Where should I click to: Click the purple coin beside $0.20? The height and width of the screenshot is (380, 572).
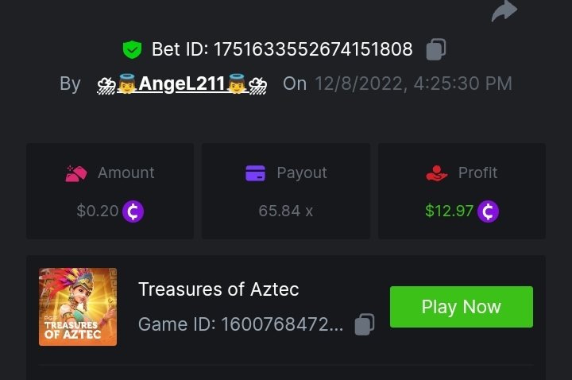tap(133, 211)
